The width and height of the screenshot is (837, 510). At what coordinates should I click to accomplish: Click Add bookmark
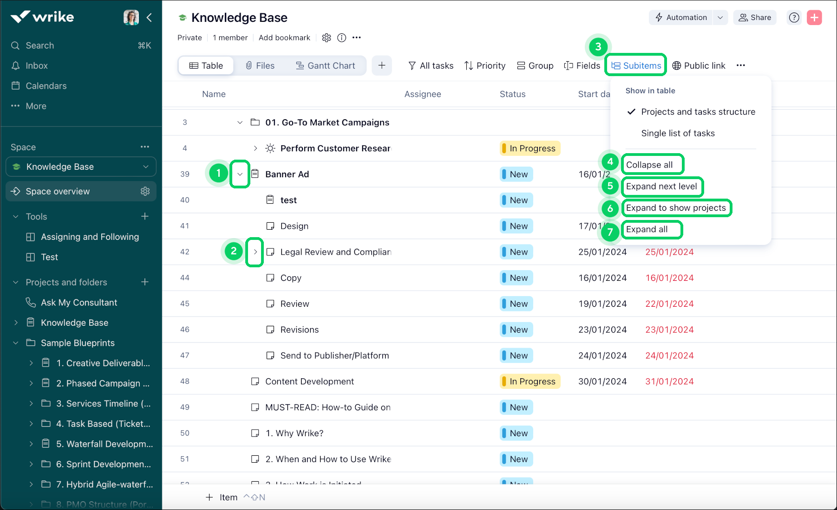coord(284,38)
